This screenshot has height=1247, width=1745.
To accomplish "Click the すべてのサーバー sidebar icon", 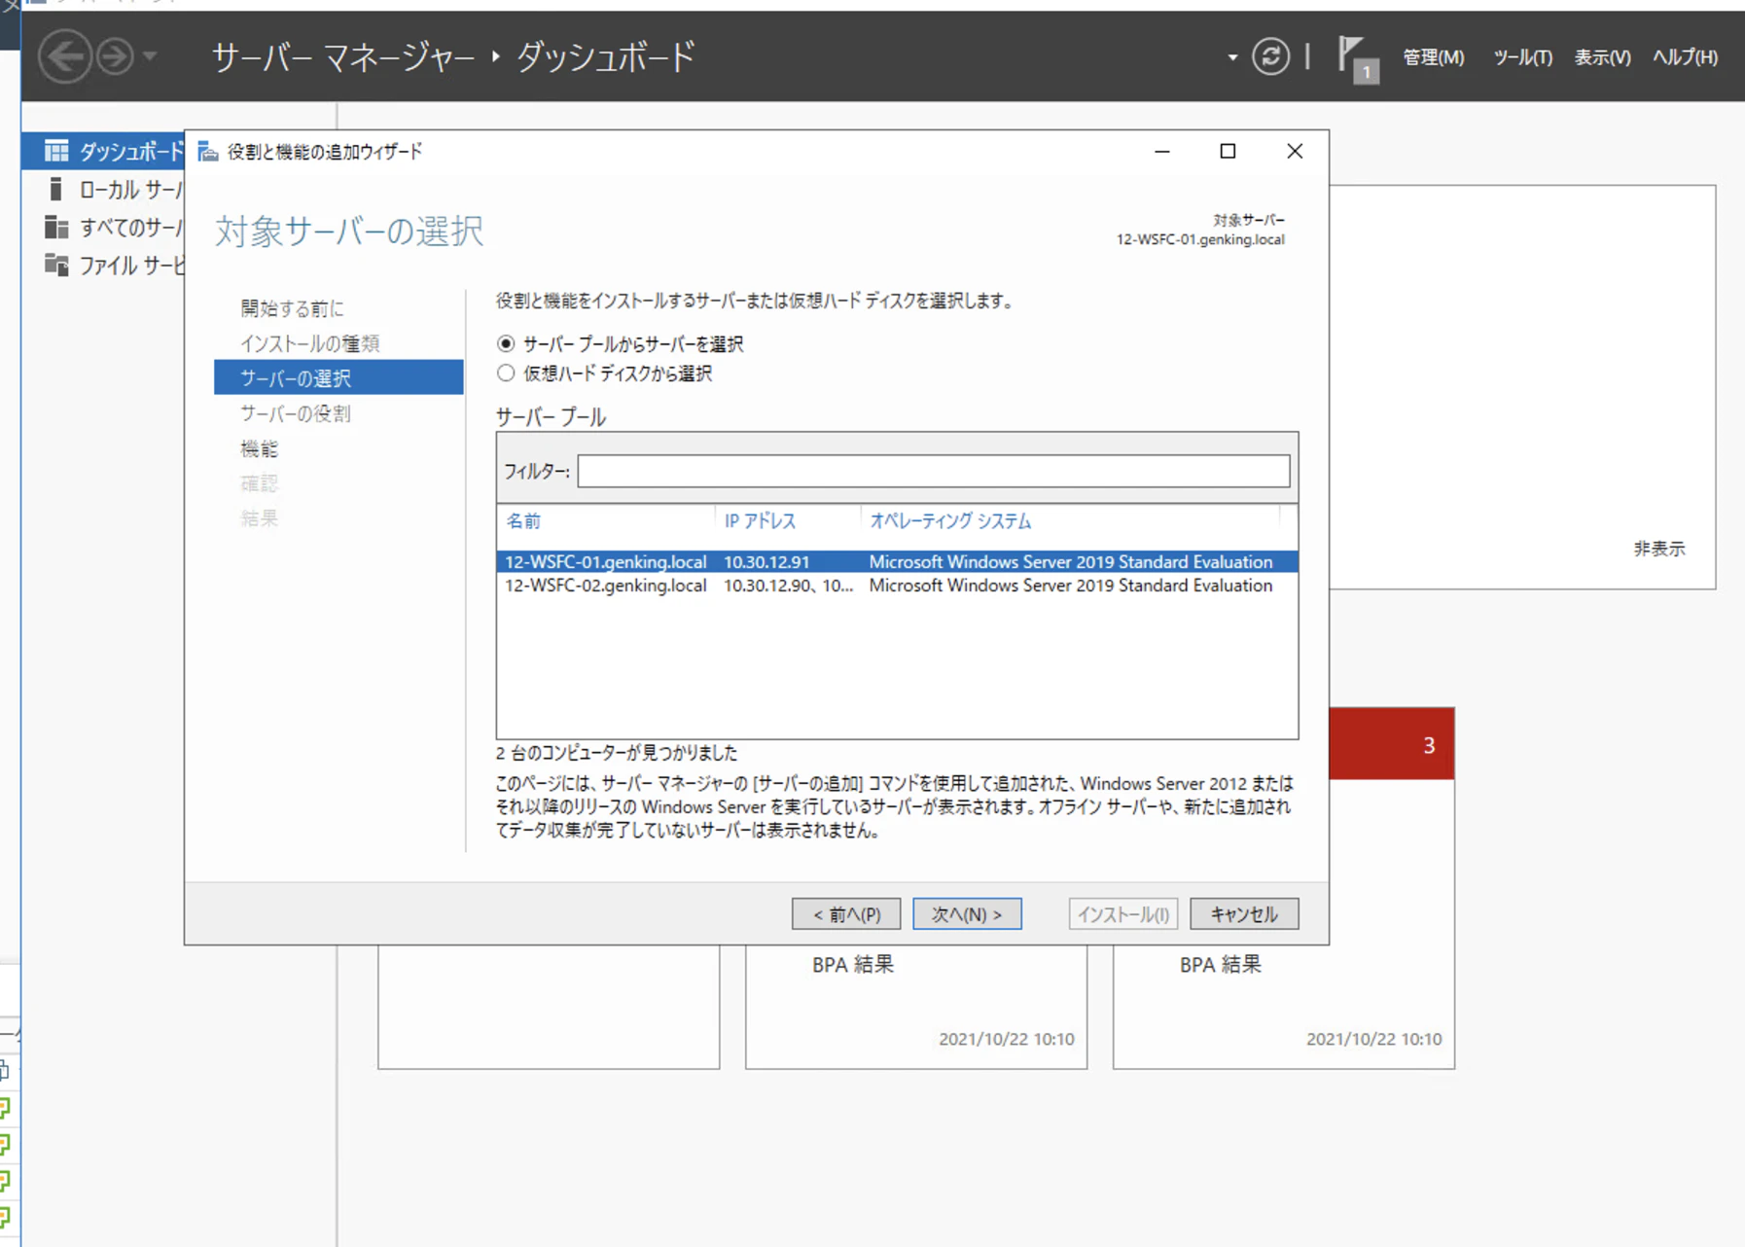I will (56, 228).
